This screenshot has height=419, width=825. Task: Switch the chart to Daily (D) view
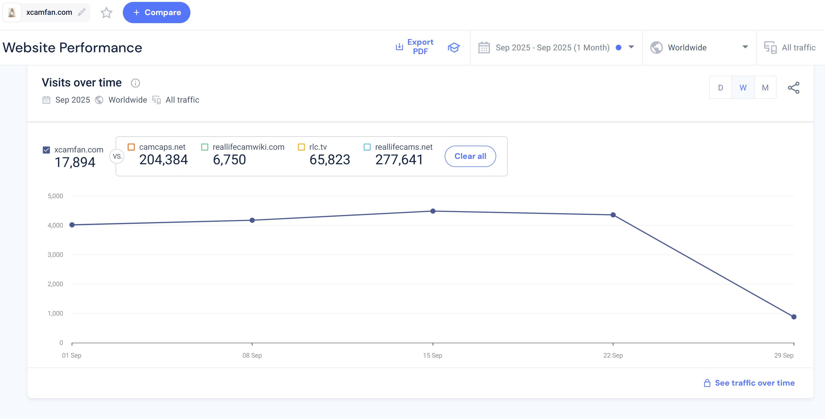tap(720, 88)
